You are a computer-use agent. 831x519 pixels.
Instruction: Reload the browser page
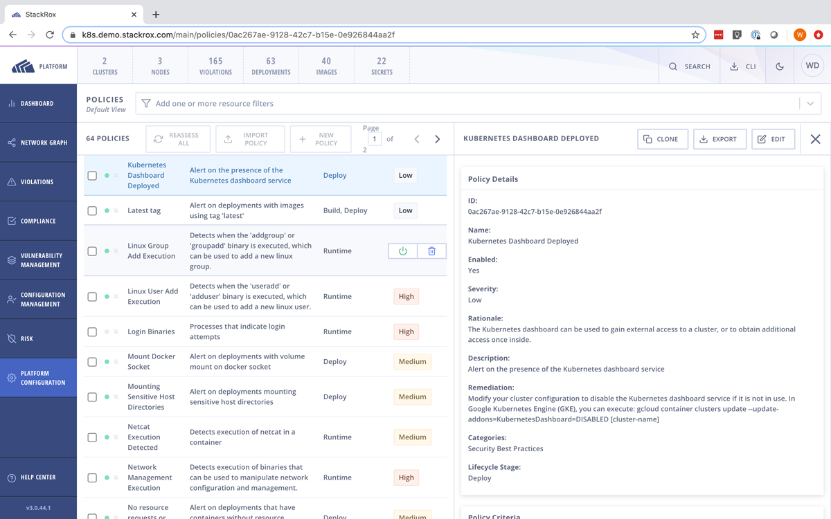tap(50, 35)
